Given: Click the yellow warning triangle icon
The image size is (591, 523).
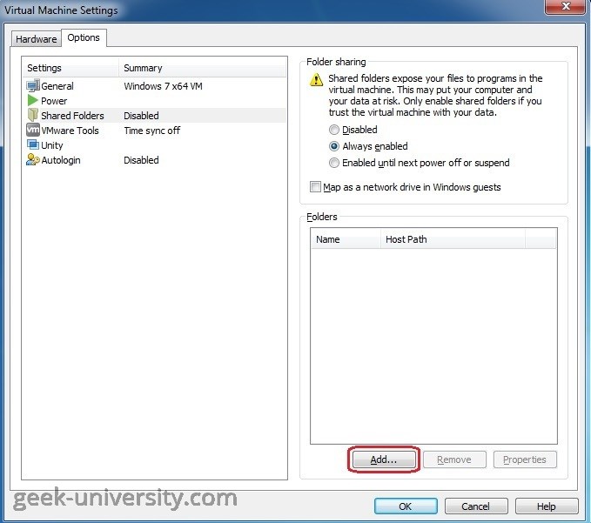Looking at the screenshot, I should point(316,80).
